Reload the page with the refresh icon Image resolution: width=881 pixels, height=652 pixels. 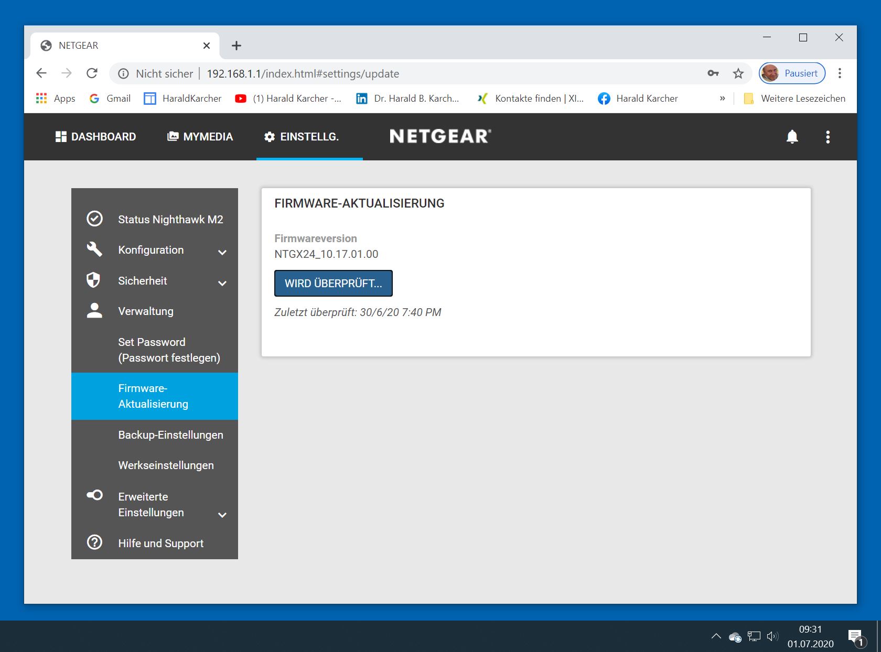pyautogui.click(x=92, y=73)
